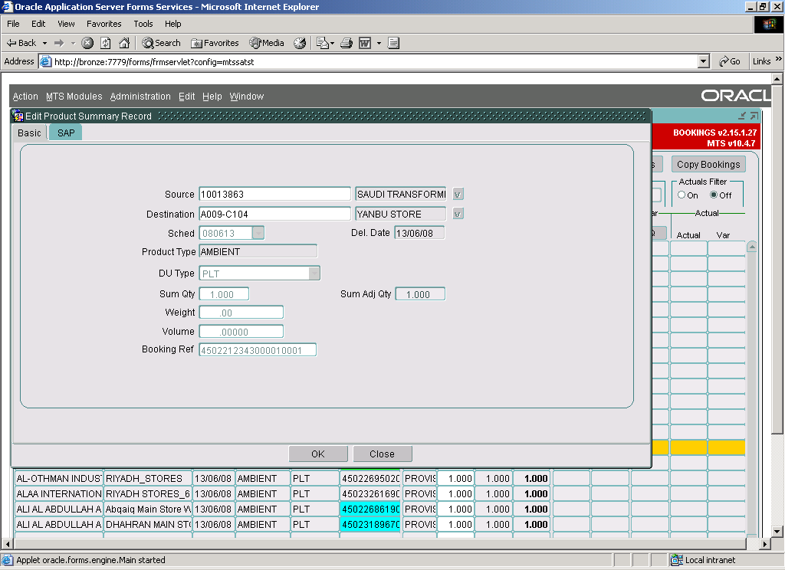
Task: Click the cyan cell 4502268619
Action: tap(370, 509)
